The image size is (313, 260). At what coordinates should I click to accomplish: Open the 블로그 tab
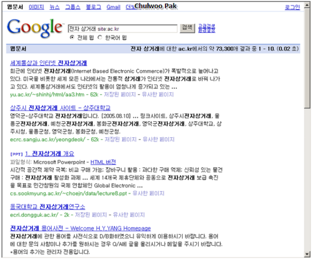[x=93, y=7]
